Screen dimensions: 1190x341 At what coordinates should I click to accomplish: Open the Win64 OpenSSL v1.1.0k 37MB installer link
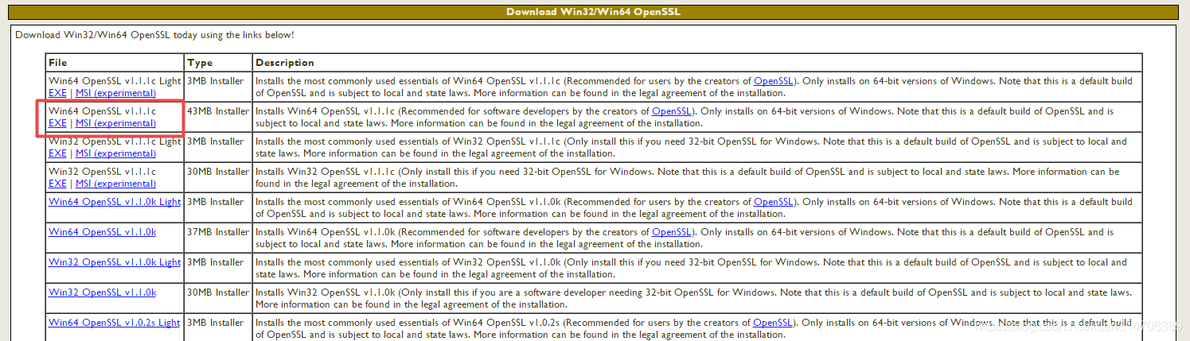coord(102,232)
